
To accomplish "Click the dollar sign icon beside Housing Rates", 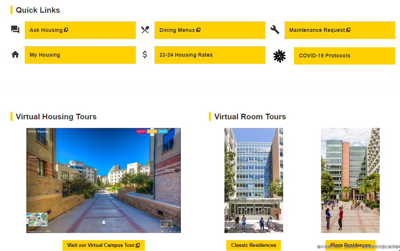I will pyautogui.click(x=145, y=54).
